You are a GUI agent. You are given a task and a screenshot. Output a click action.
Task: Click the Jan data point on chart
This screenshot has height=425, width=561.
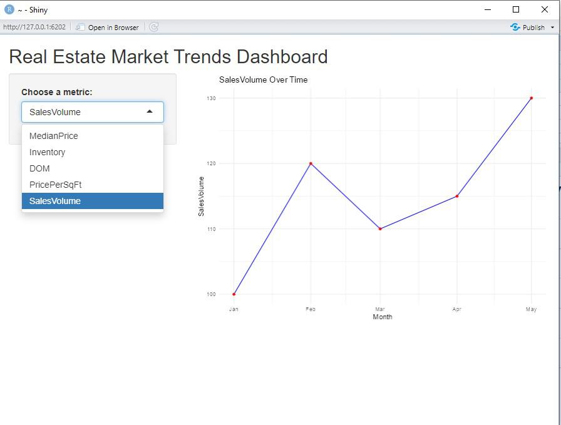click(x=234, y=294)
